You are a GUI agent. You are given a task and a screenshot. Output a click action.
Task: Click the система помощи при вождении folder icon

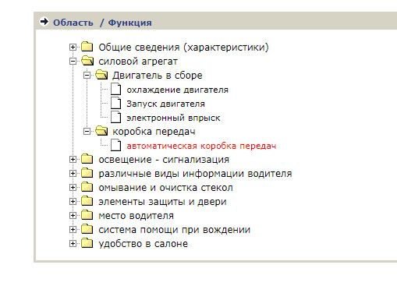click(87, 229)
